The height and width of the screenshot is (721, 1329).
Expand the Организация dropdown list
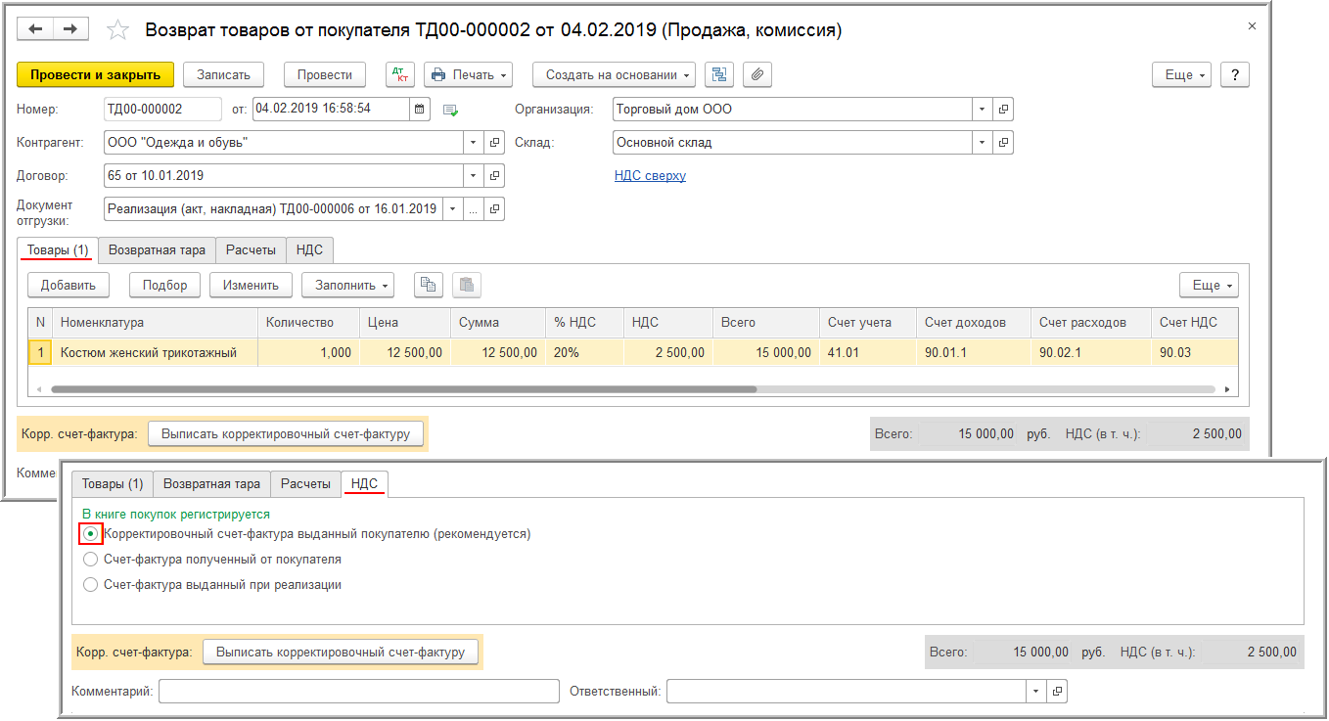click(983, 109)
